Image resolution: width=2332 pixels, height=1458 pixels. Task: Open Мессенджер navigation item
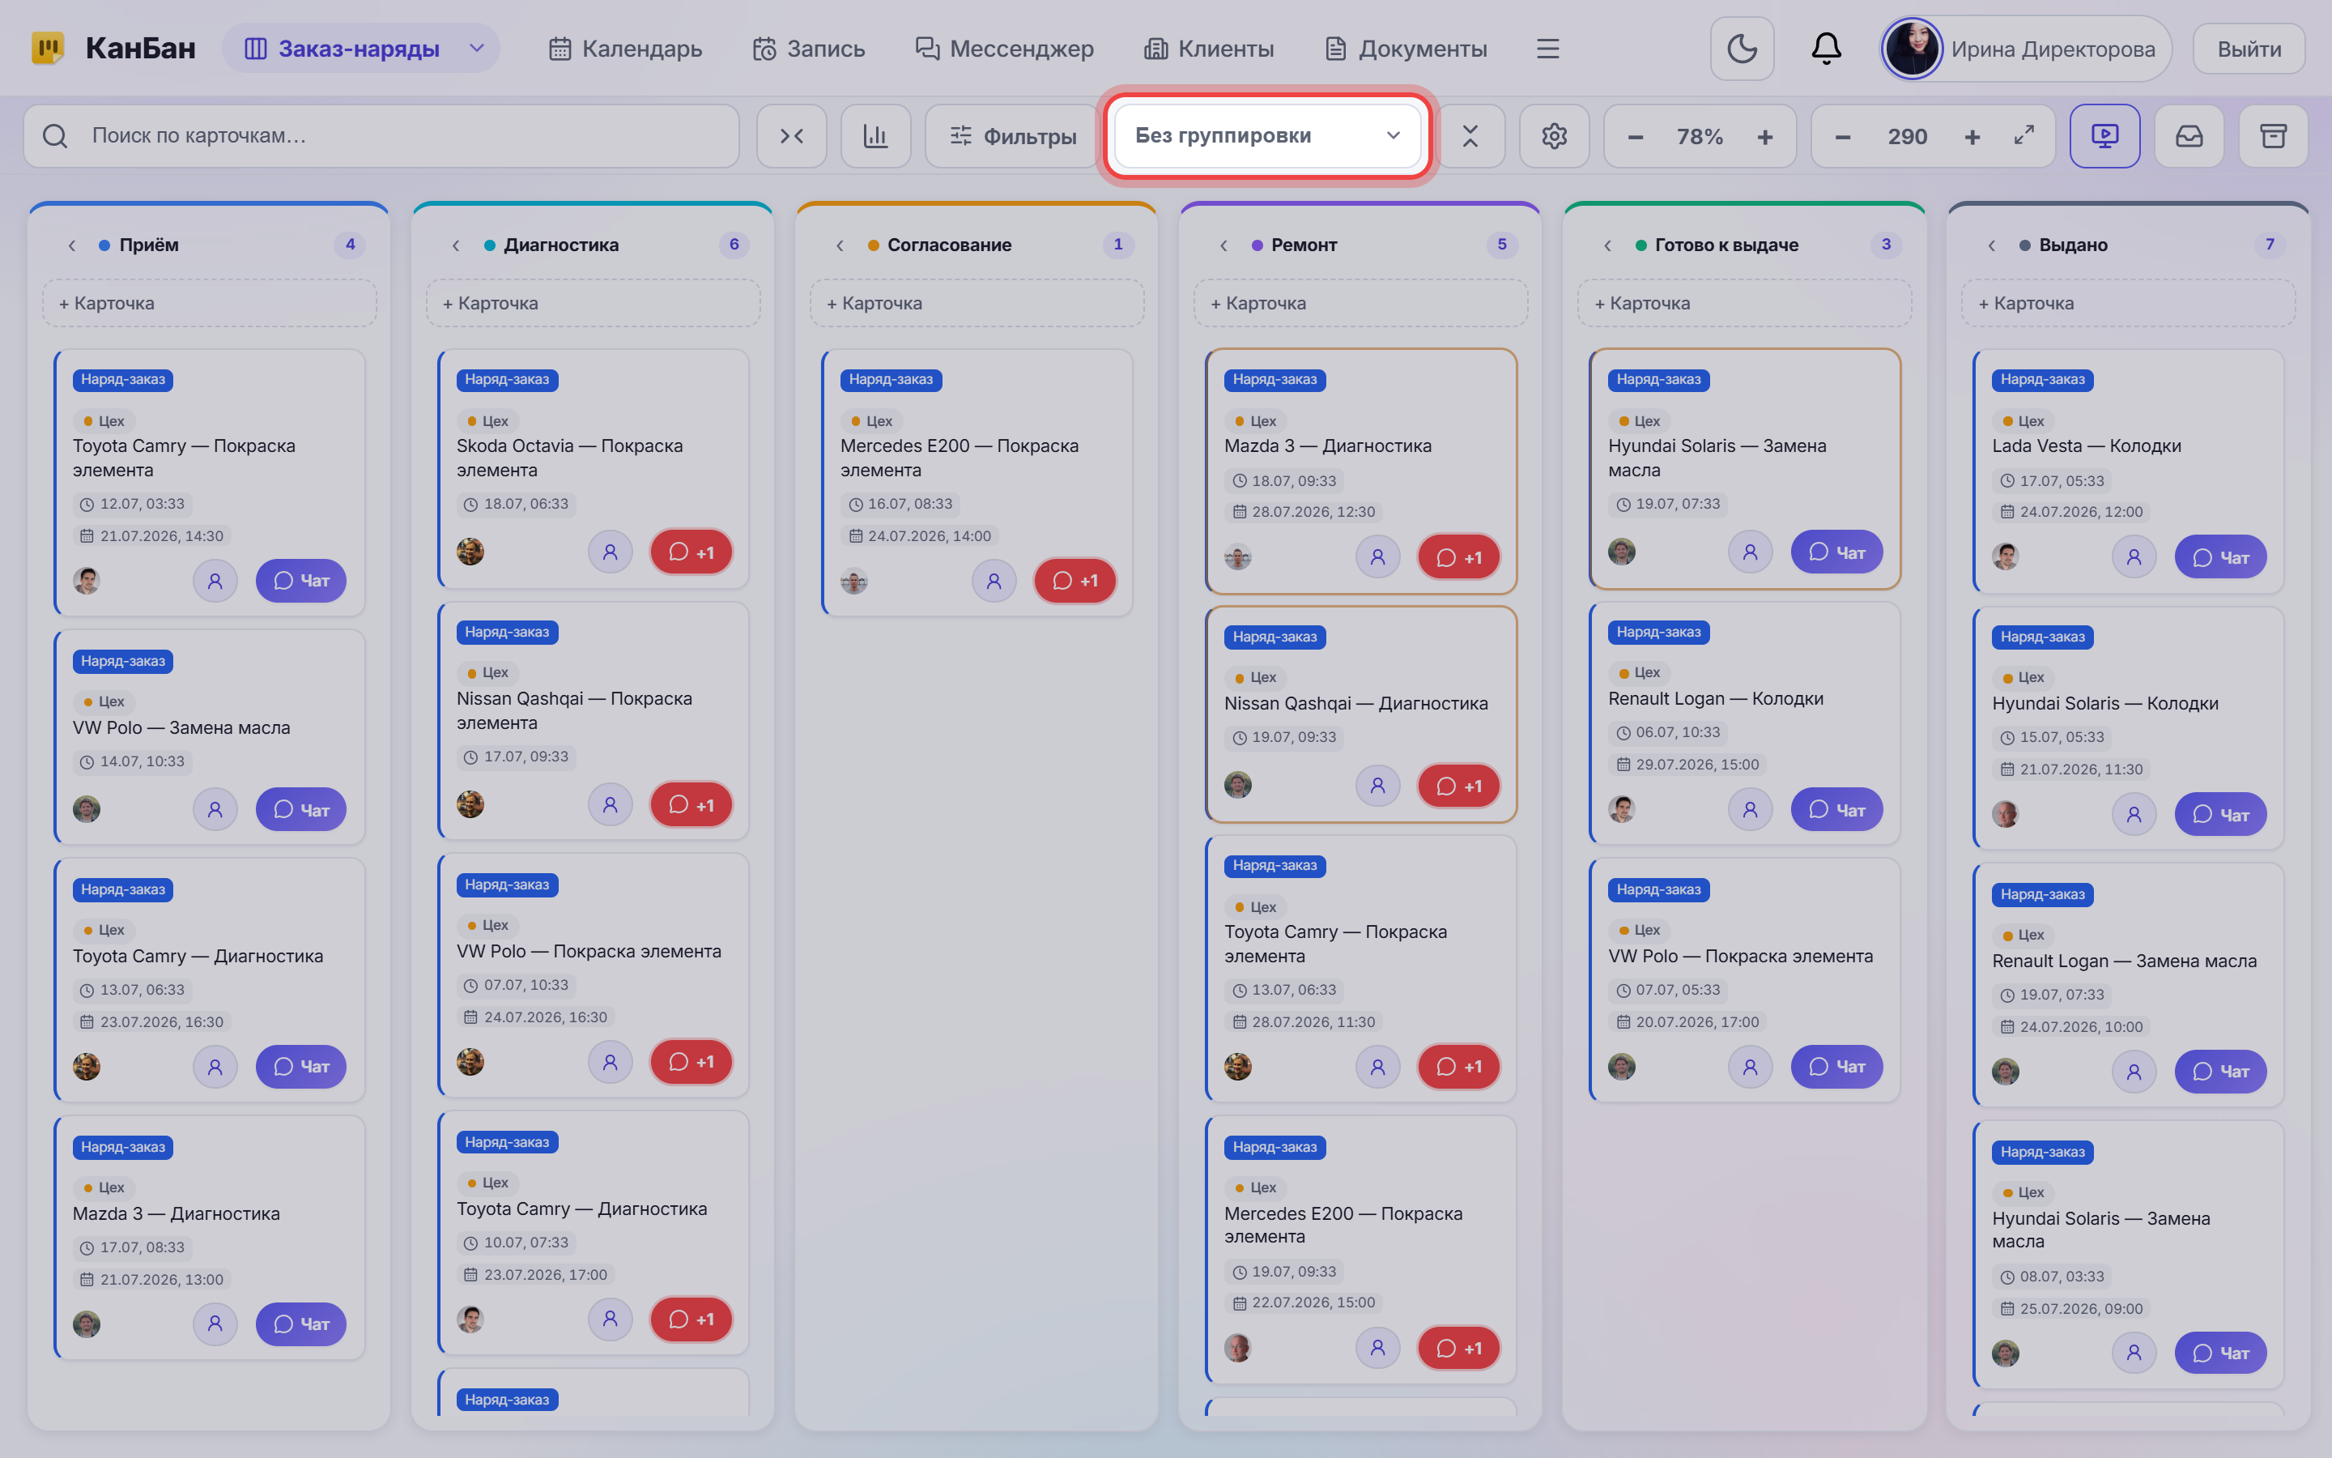[x=1004, y=49]
